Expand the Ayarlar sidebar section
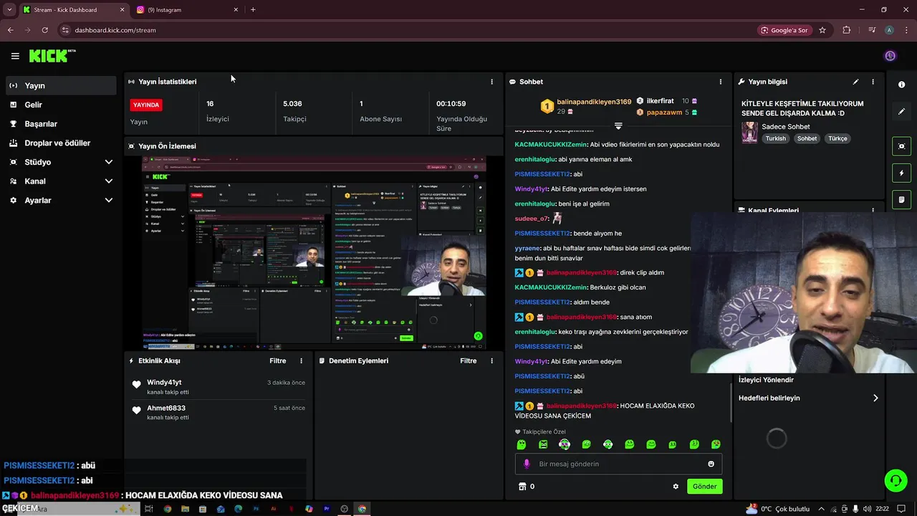Viewport: 917px width, 516px height. click(61, 201)
